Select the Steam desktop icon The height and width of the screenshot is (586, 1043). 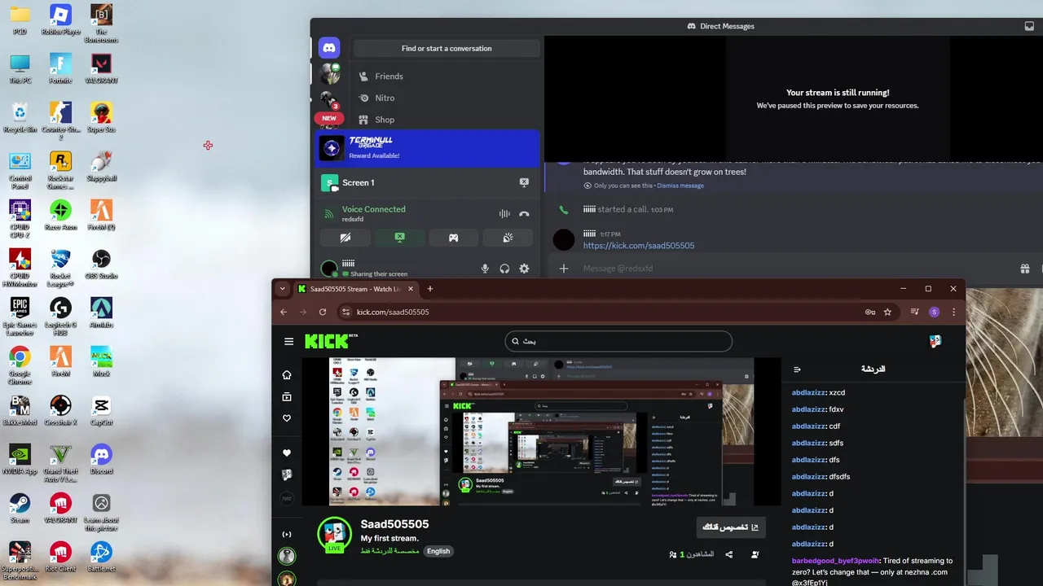pos(20,508)
